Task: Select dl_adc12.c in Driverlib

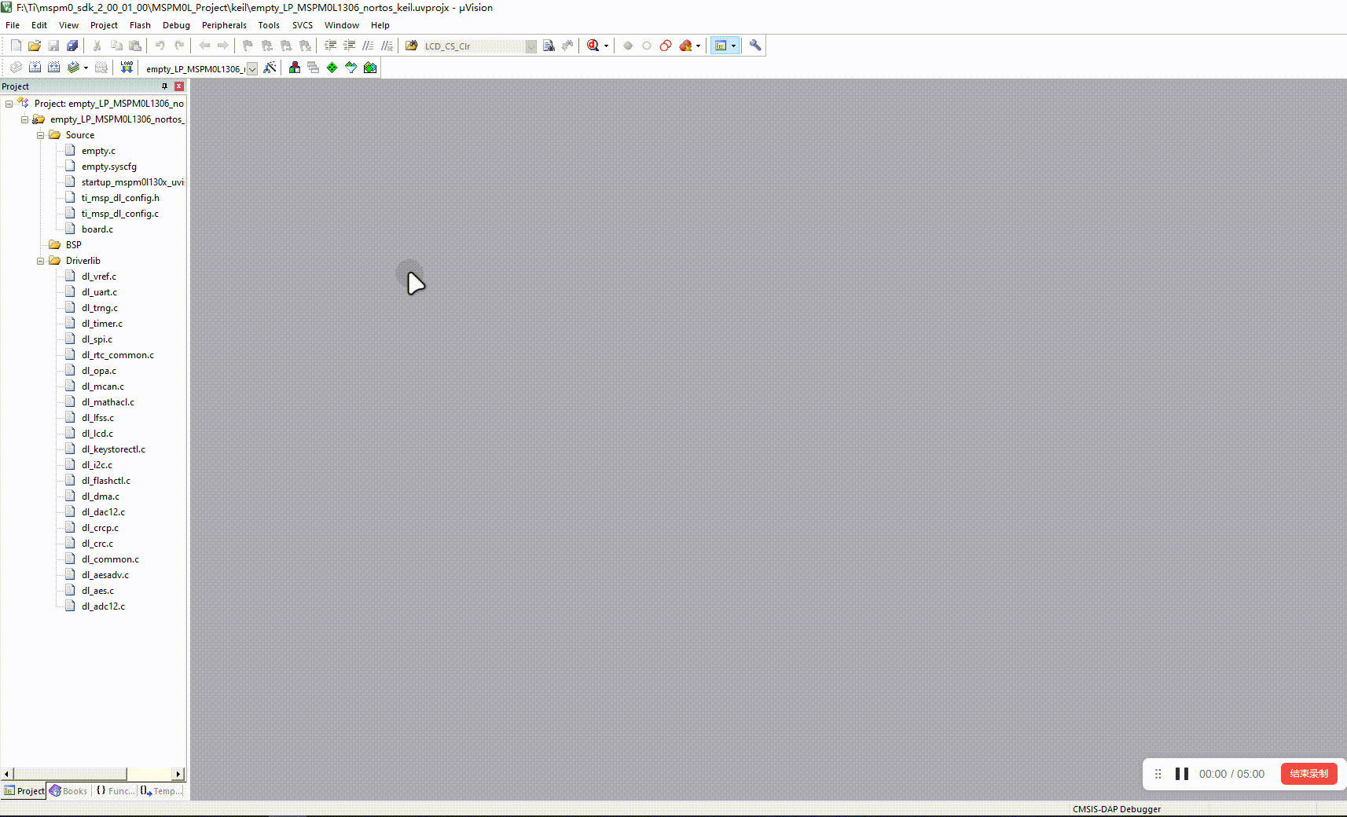Action: coord(103,606)
